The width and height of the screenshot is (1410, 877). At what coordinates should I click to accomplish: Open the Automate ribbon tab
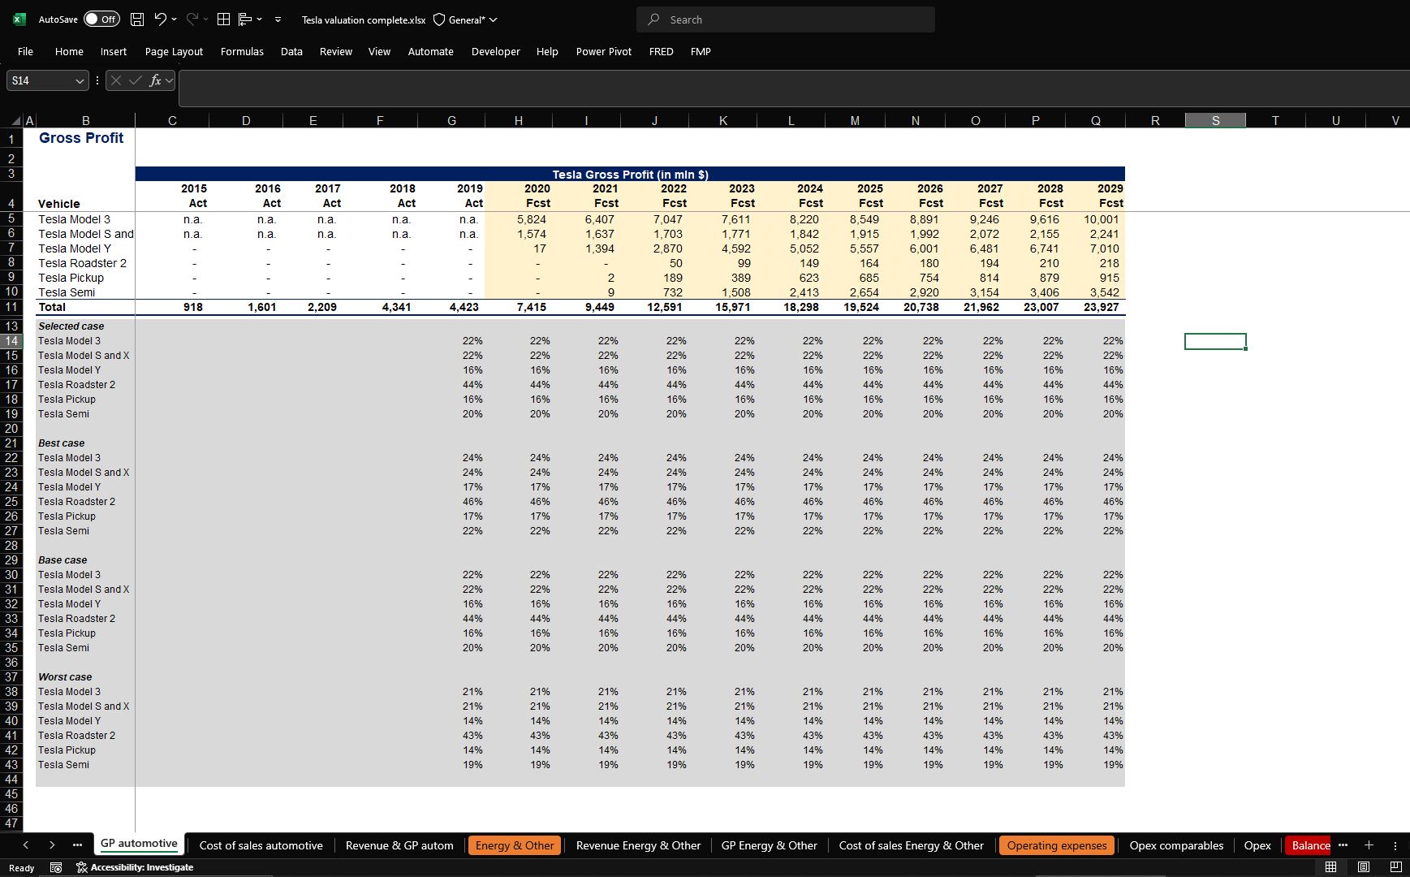pos(430,51)
